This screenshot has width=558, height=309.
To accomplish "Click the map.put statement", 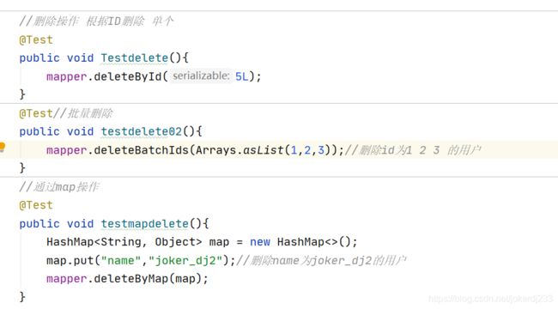I will click(141, 261).
